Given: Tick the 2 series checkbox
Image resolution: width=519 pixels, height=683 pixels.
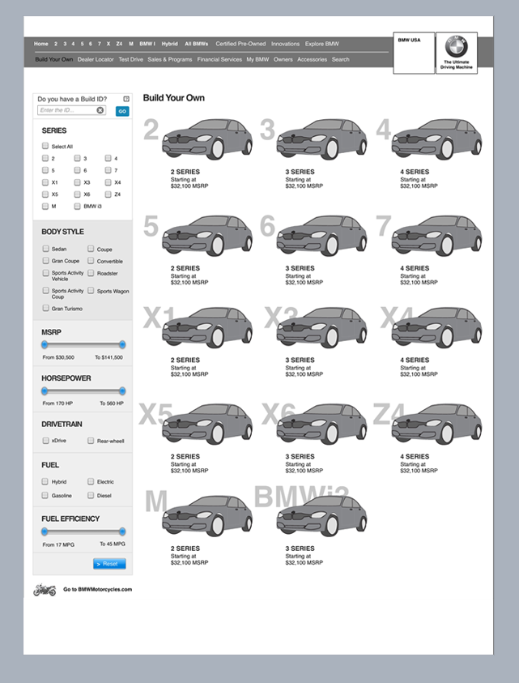Looking at the screenshot, I should 45,158.
